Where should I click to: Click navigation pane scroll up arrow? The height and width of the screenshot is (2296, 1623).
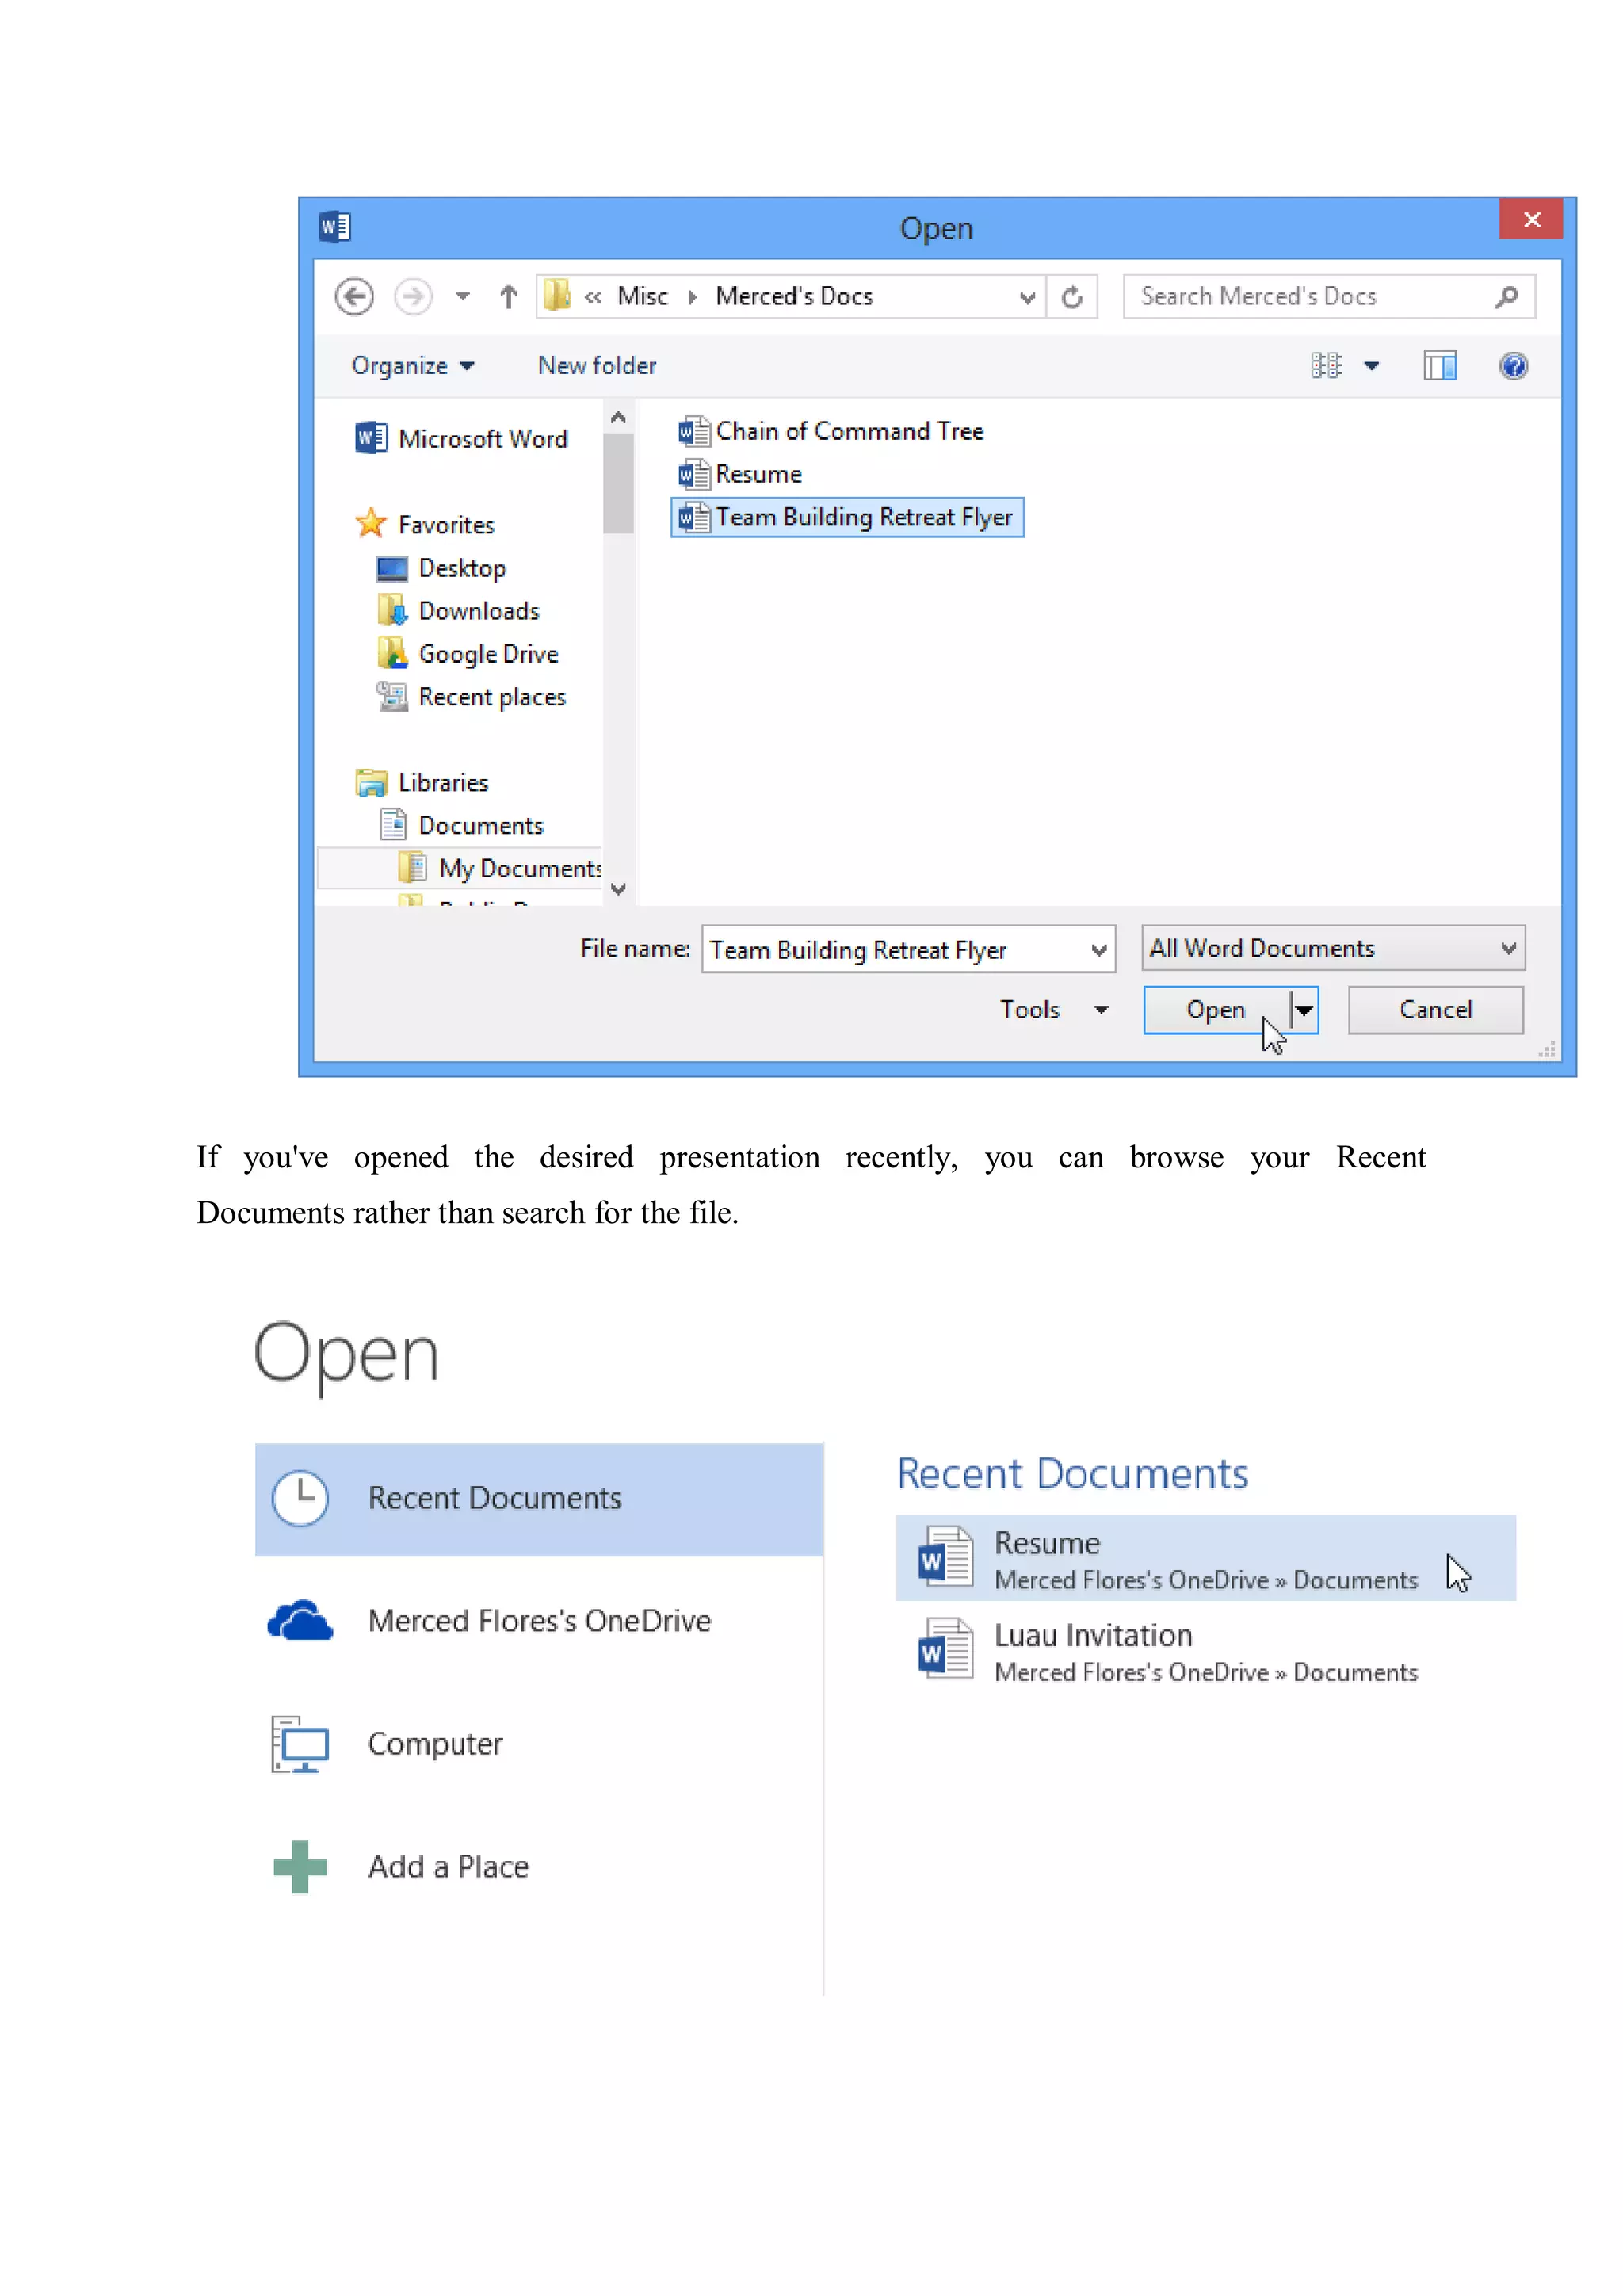(618, 417)
